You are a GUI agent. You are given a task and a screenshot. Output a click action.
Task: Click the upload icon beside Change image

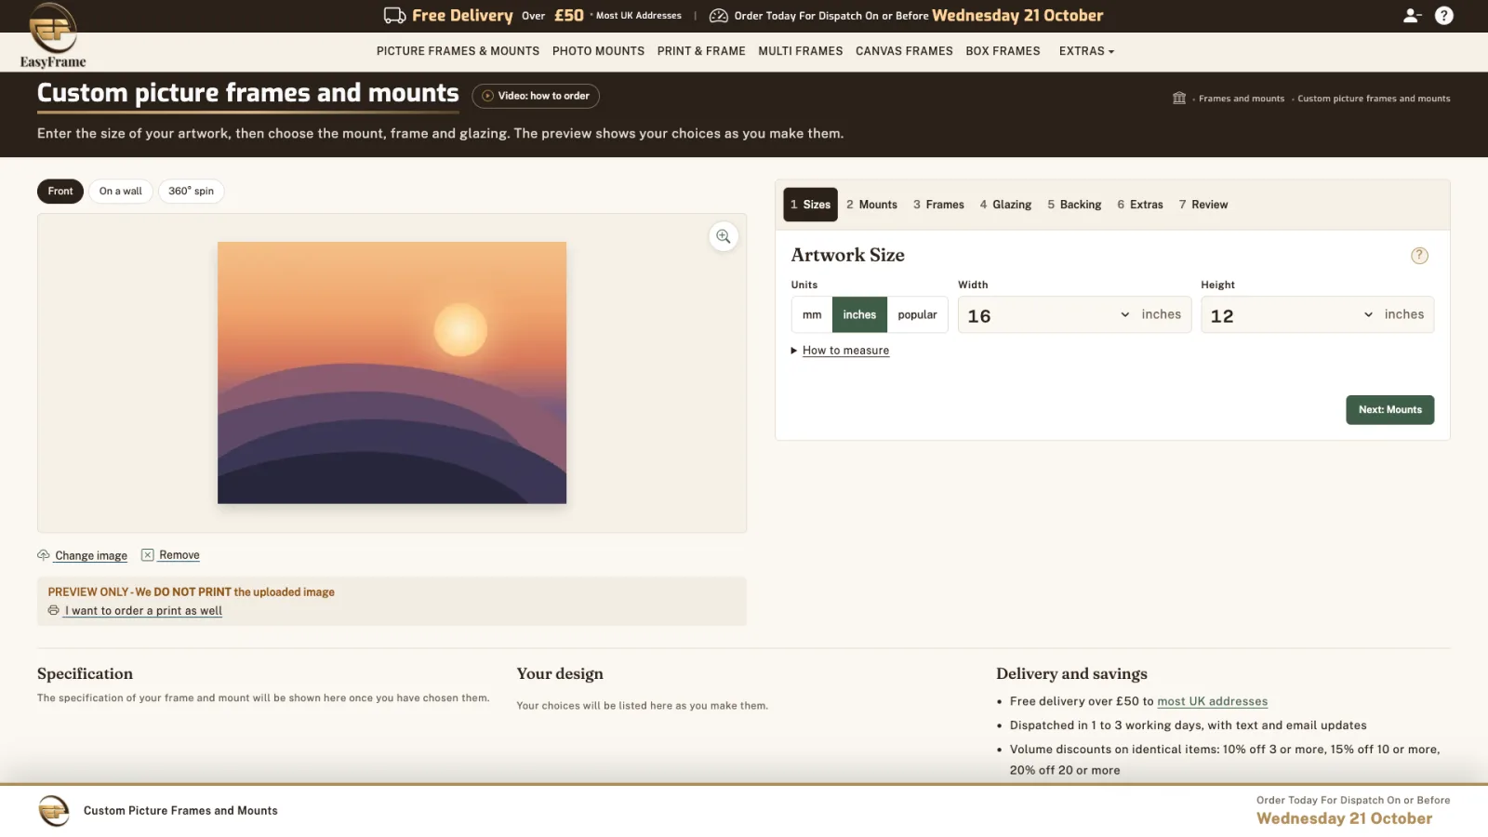coord(44,555)
